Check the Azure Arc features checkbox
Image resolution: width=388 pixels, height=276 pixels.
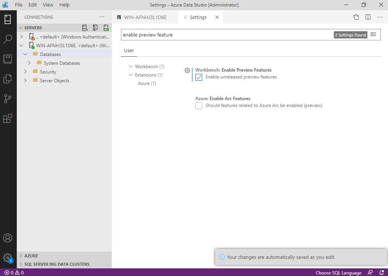pos(199,106)
